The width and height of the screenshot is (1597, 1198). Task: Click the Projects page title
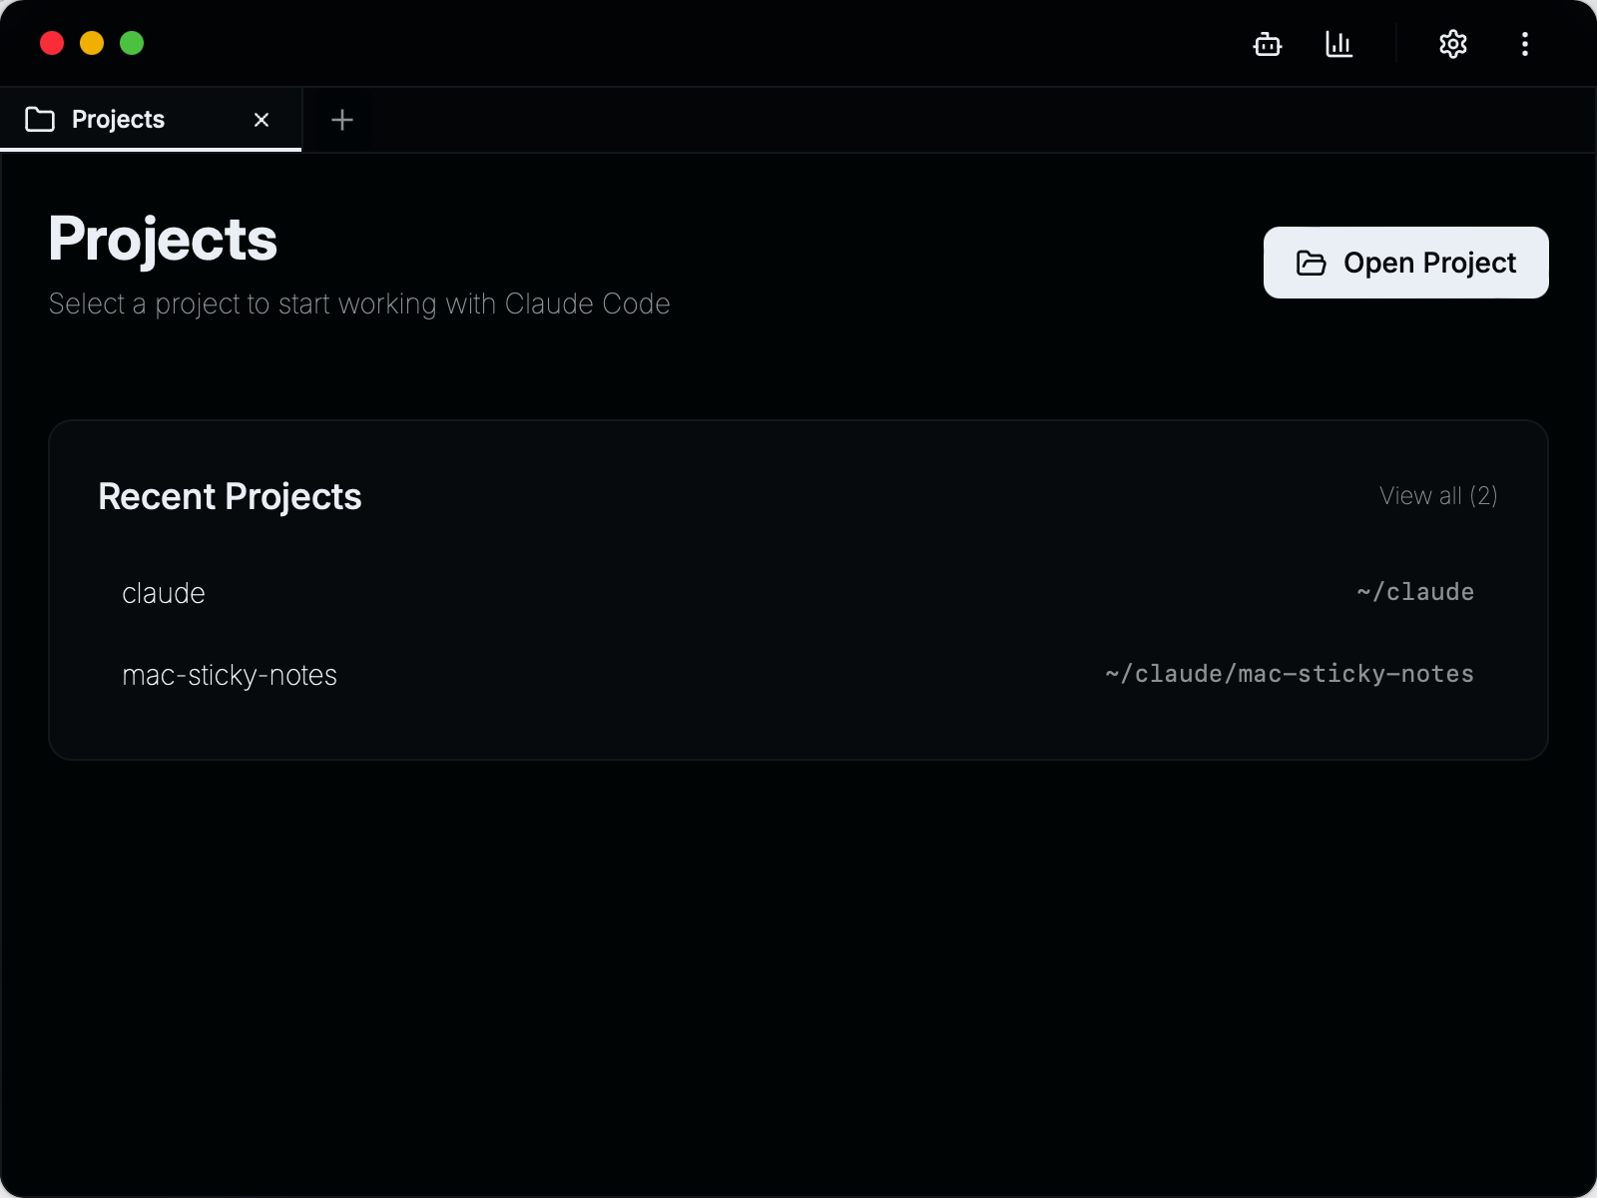(x=163, y=241)
